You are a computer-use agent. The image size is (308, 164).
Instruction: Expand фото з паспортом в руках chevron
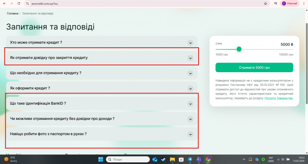pyautogui.click(x=190, y=134)
